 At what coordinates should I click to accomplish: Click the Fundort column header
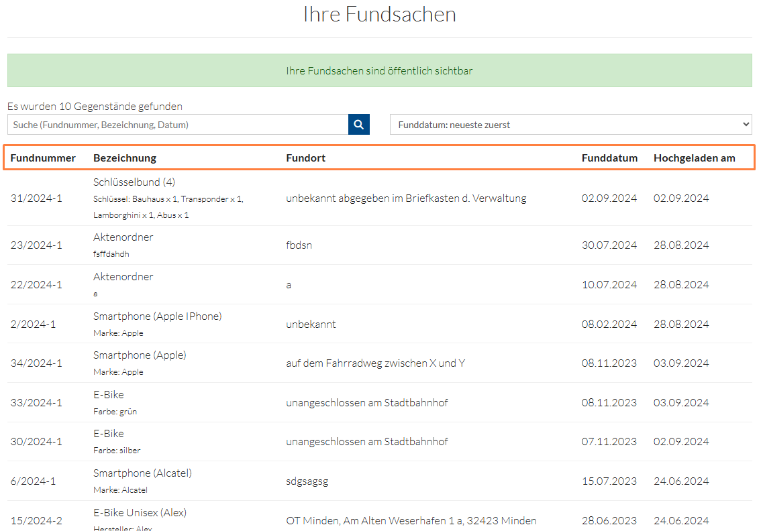[x=305, y=158]
